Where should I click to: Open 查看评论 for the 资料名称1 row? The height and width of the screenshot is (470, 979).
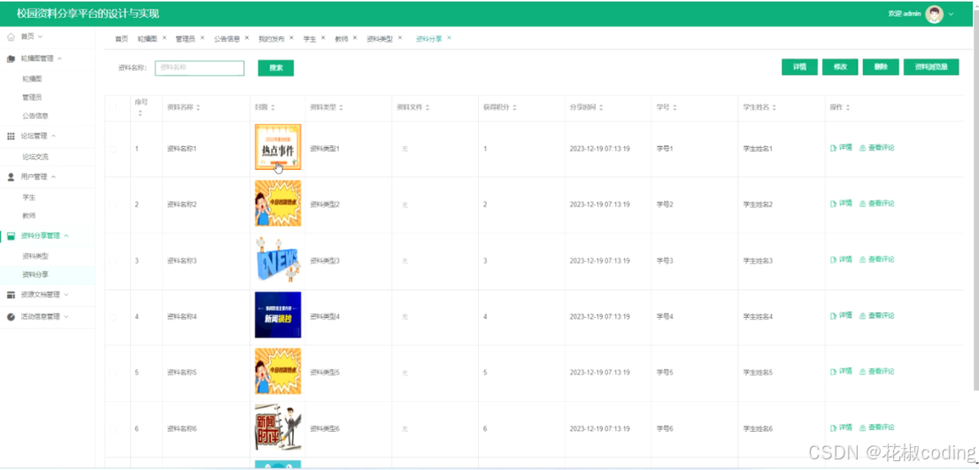coord(877,148)
